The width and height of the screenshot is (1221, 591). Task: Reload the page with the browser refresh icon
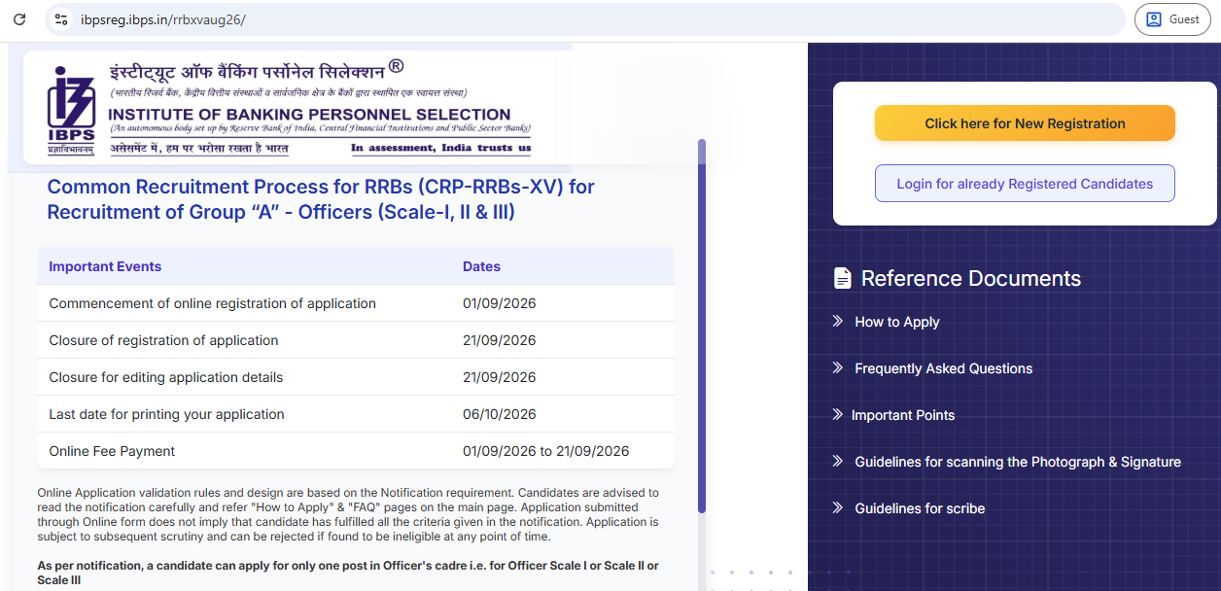click(x=19, y=19)
